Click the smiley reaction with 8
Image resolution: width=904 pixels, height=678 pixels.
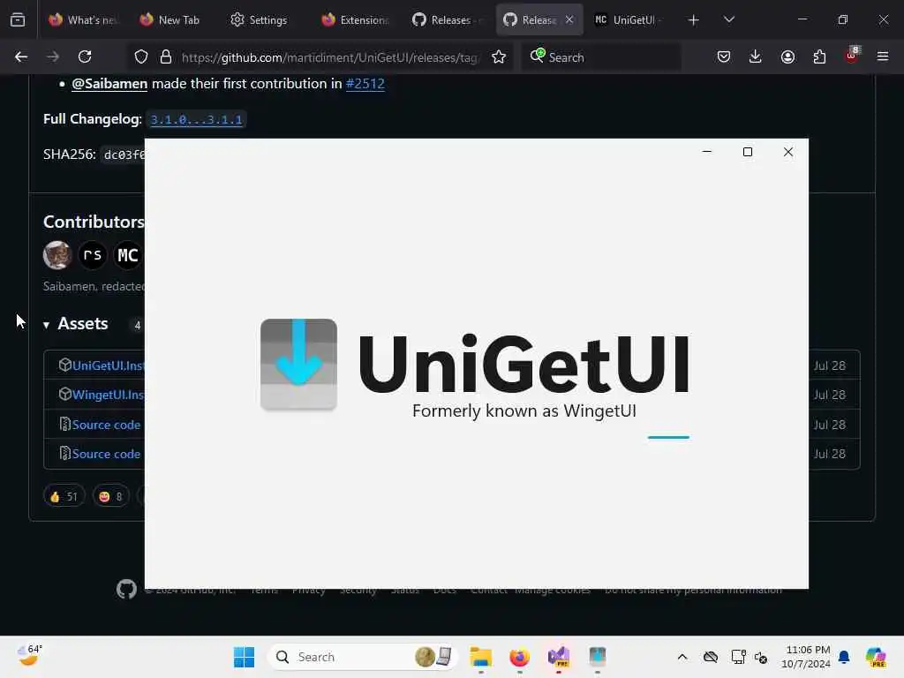tap(111, 496)
